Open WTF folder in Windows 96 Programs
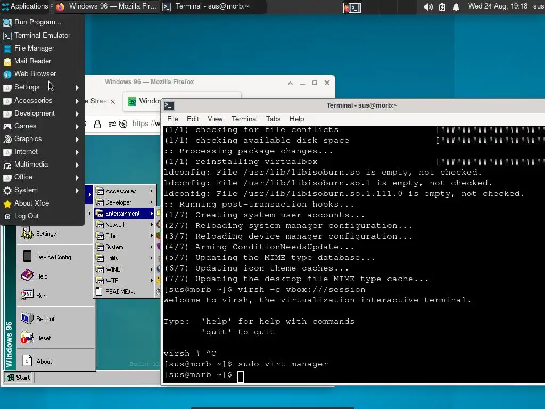The width and height of the screenshot is (545, 409). point(125,280)
